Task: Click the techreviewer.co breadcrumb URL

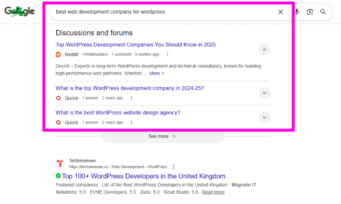Action: pos(118,167)
